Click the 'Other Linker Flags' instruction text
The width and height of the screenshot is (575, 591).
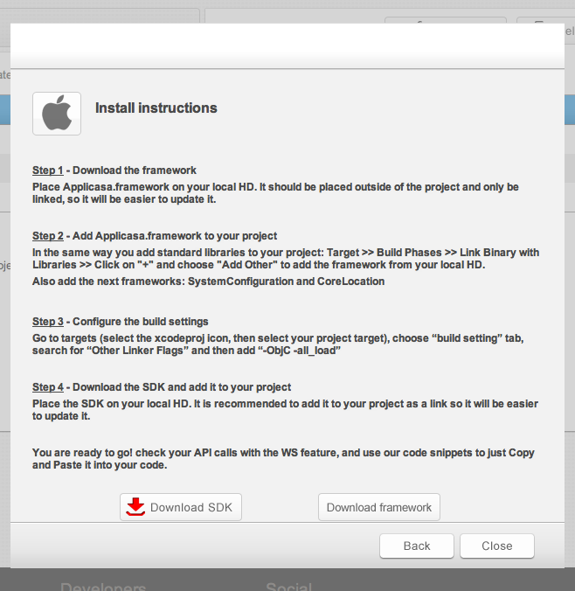coord(278,344)
